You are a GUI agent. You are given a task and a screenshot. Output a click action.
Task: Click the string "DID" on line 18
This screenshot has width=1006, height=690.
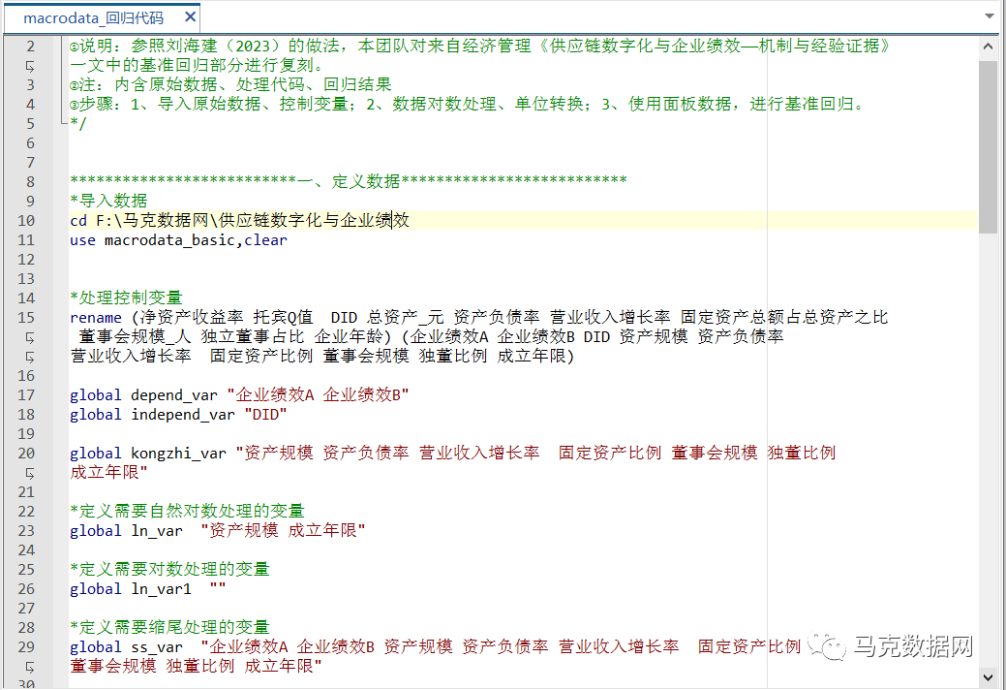265,415
